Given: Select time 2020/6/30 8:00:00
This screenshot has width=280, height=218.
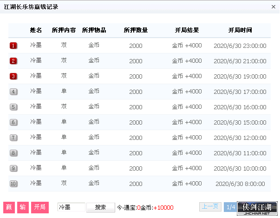Looking at the screenshot, I should click(x=240, y=184).
